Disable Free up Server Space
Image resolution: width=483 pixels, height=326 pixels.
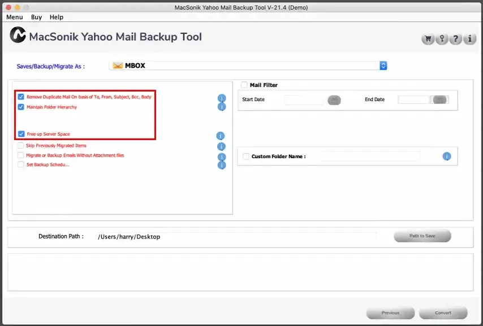pyautogui.click(x=21, y=134)
